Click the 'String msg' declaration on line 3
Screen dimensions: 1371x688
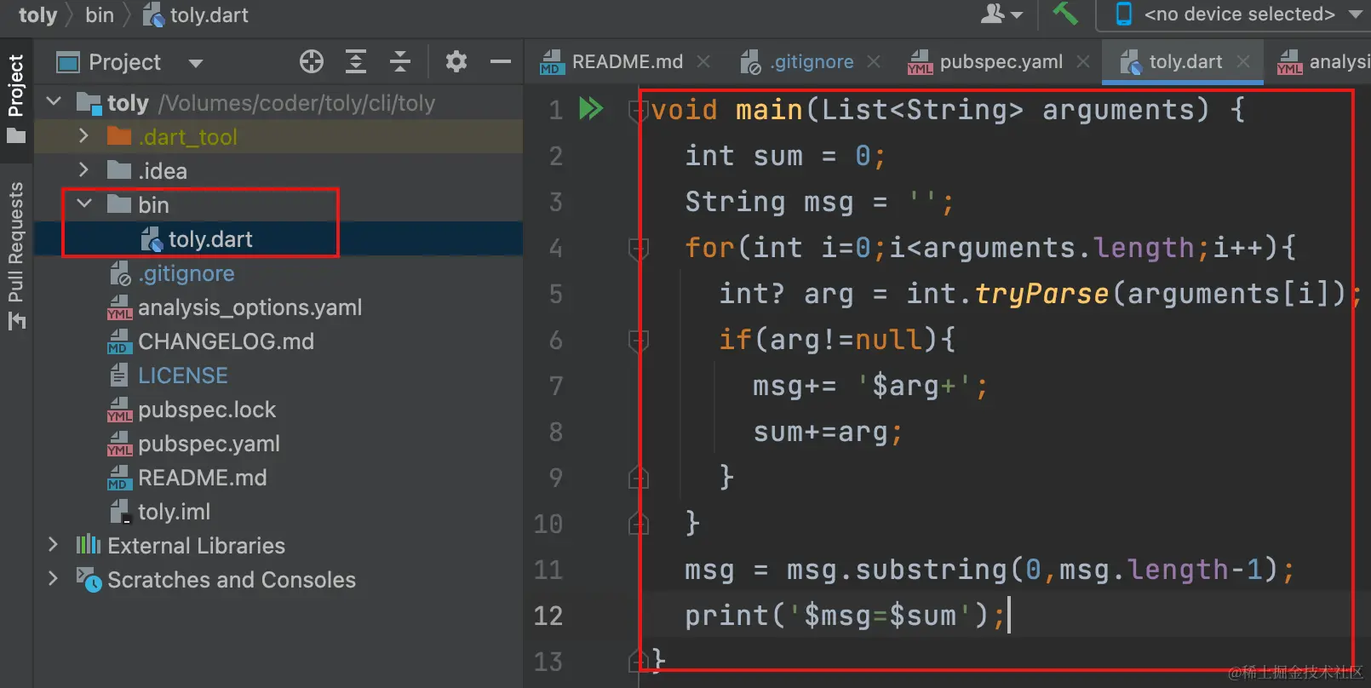coord(769,202)
